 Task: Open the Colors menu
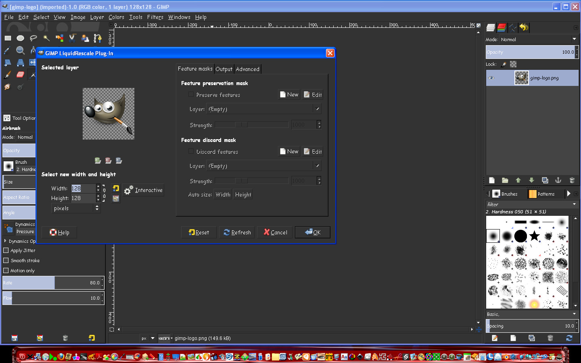[x=116, y=17]
